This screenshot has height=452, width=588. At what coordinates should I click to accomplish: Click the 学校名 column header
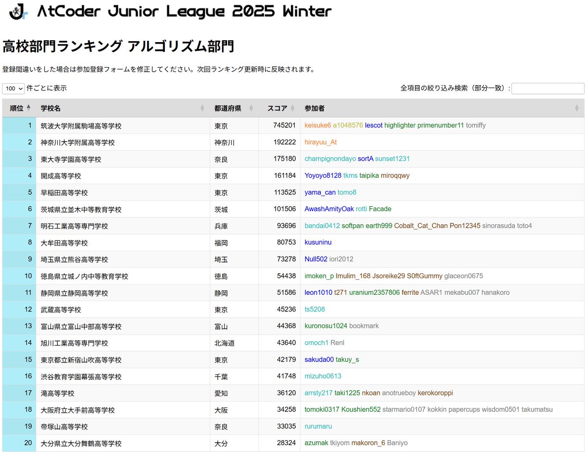(x=123, y=108)
